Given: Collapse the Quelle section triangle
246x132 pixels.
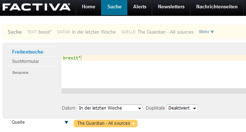Looking at the screenshot, I should tap(66, 123).
